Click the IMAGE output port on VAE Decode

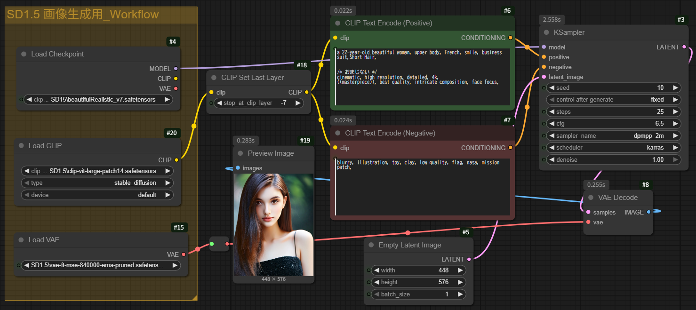coord(648,212)
